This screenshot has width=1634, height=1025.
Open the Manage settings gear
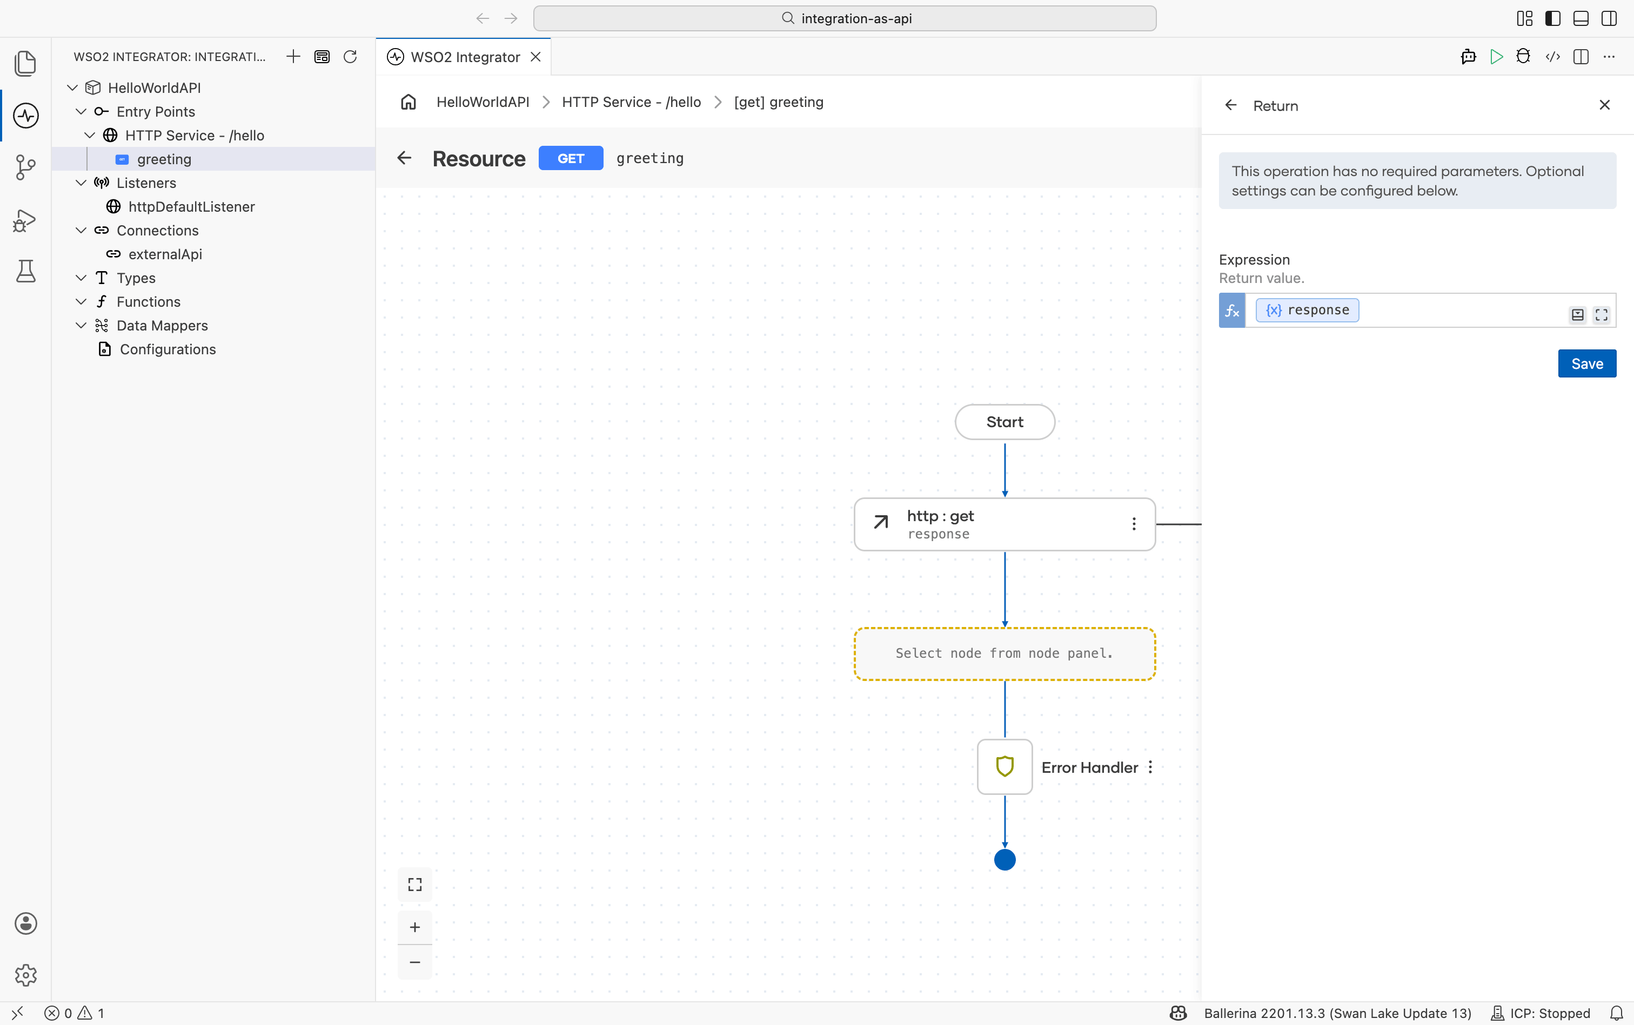[26, 975]
